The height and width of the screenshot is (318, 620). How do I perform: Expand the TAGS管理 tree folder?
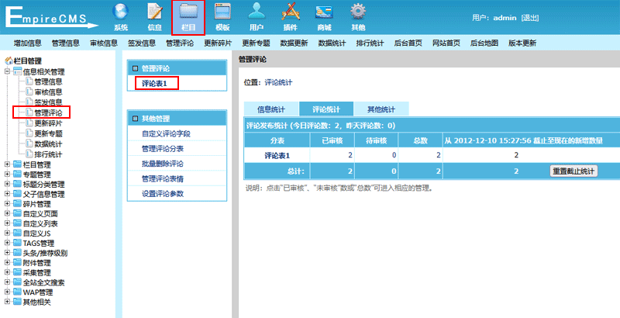(8, 244)
